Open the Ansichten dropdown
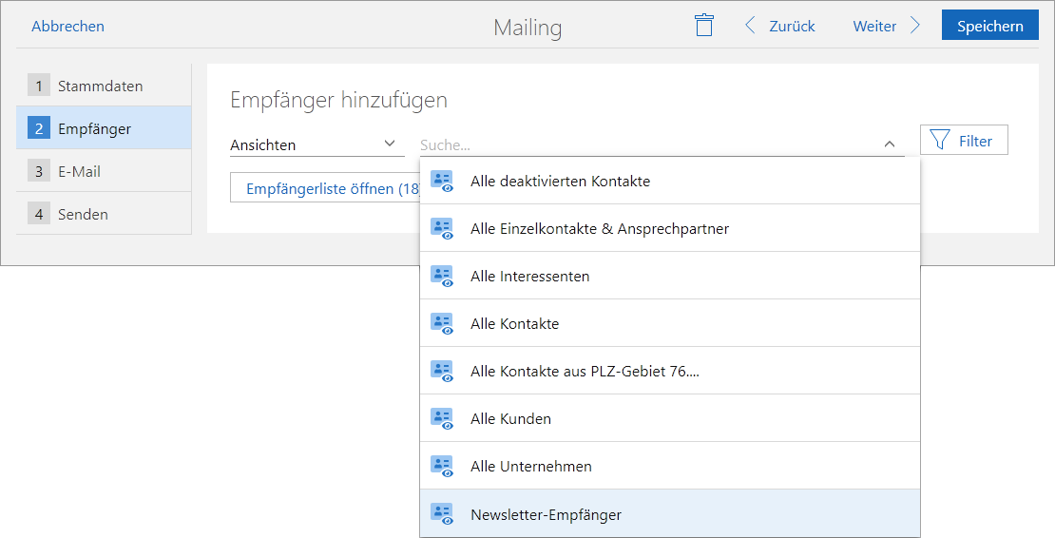 click(x=313, y=144)
